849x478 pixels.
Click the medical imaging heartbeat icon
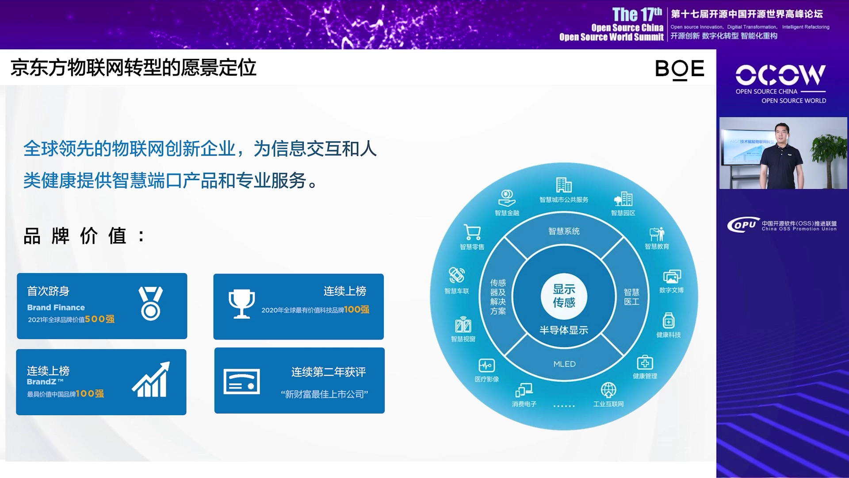coord(486,366)
